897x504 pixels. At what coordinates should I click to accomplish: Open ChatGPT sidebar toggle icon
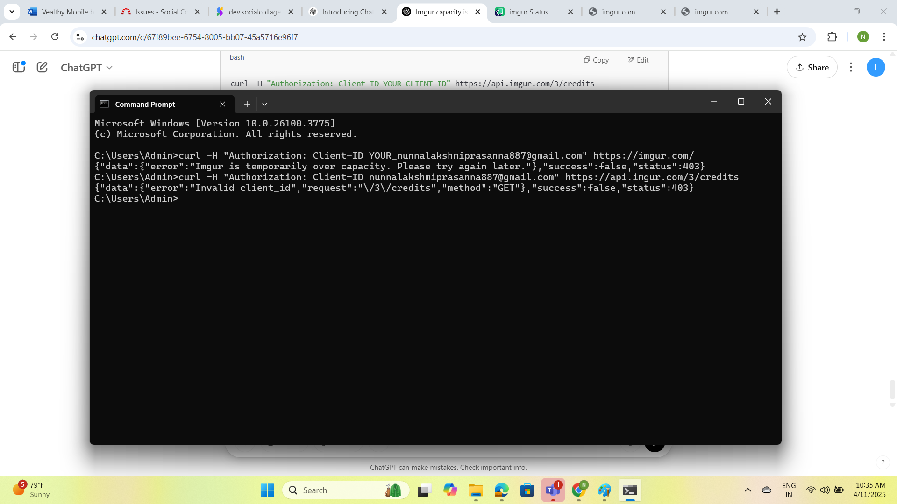19,67
